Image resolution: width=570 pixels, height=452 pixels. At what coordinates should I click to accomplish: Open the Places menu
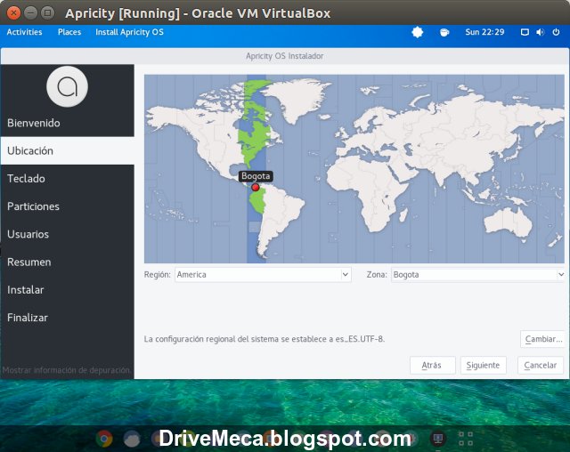(69, 32)
